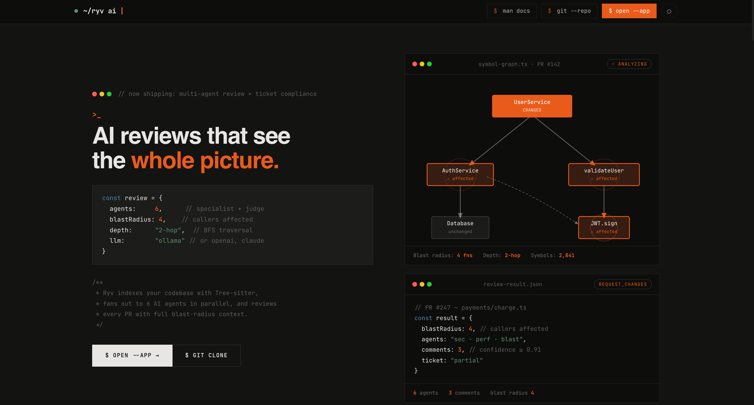Click the yellow dot in symbol-graph window

pos(422,64)
